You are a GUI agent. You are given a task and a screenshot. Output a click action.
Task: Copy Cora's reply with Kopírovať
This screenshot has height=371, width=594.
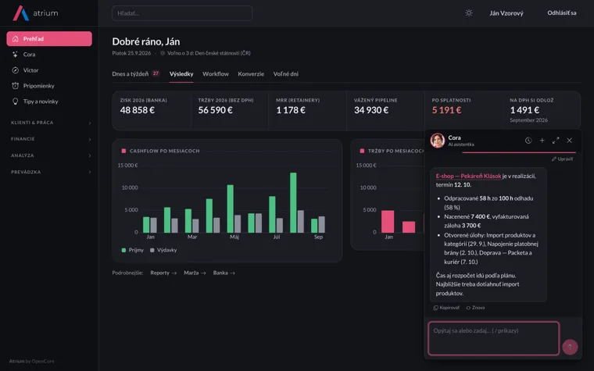[x=446, y=308]
